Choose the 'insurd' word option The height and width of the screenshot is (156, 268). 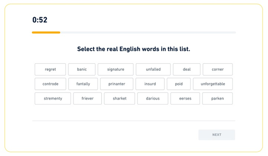point(150,84)
